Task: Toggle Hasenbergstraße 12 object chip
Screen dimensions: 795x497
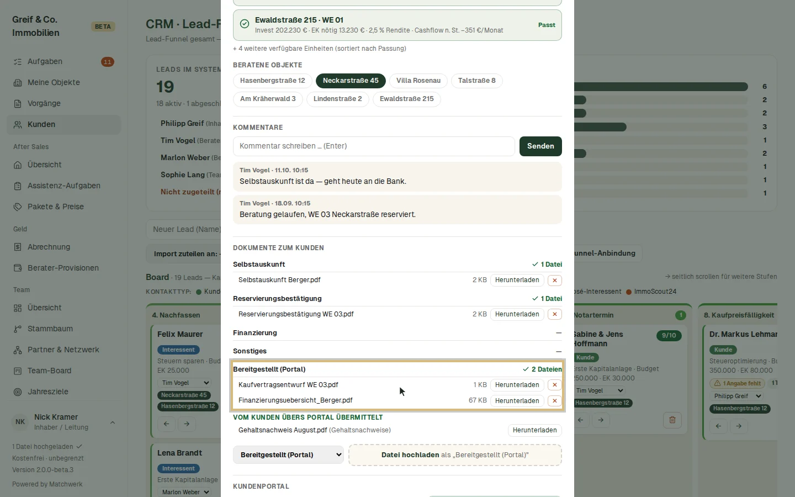Action: click(272, 81)
